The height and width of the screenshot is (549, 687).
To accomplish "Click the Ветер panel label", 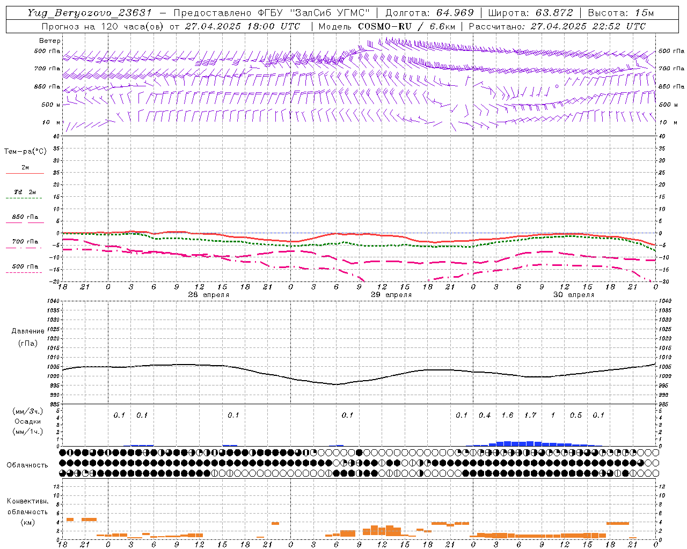I will click(x=50, y=41).
